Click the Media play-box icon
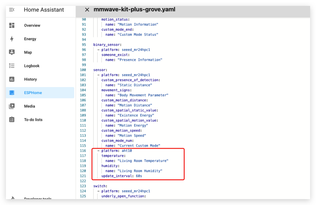 pyautogui.click(x=12, y=106)
